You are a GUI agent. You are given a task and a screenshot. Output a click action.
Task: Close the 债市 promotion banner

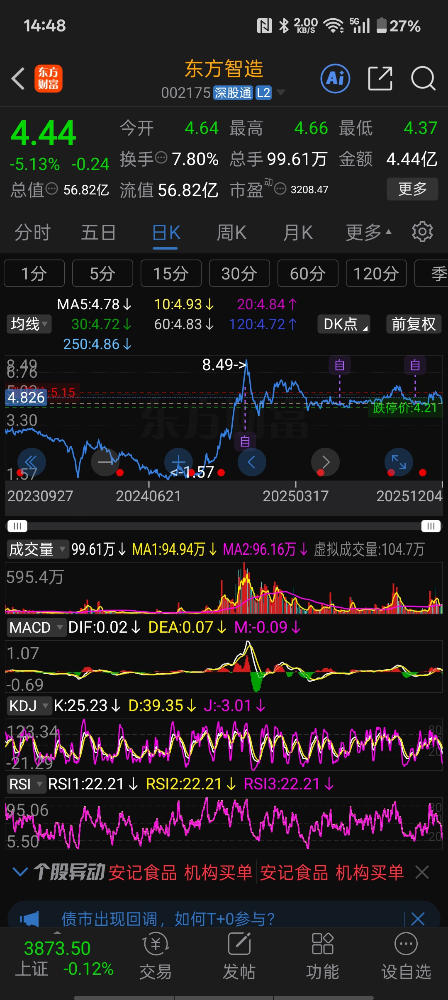pos(418,919)
